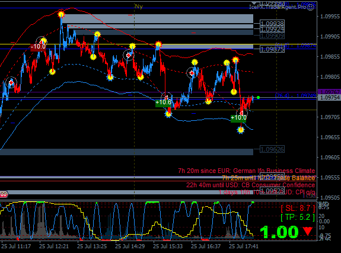Click the Ny session label
This screenshot has width=341, height=253.
click(x=139, y=7)
